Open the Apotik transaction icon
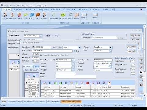The image size is (147, 110). click(70, 16)
